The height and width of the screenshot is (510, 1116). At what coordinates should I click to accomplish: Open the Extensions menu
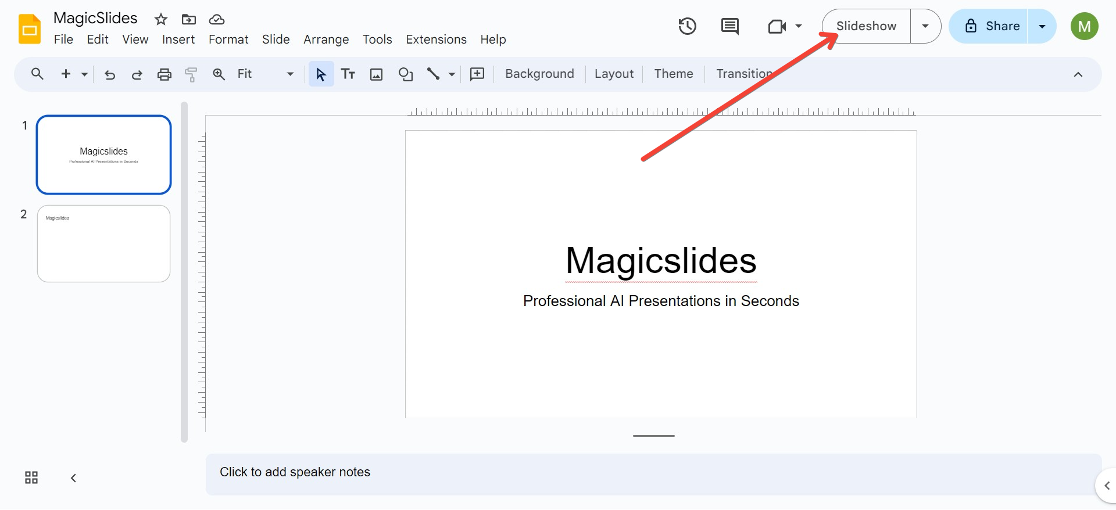[x=436, y=39]
